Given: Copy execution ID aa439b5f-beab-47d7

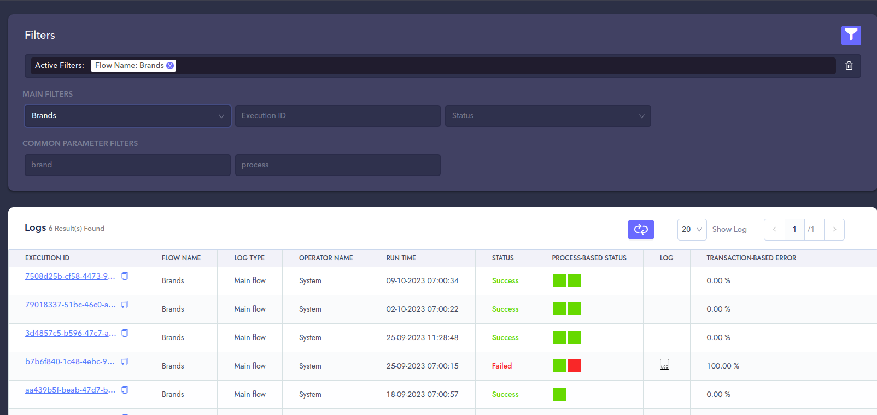Looking at the screenshot, I should 125,390.
